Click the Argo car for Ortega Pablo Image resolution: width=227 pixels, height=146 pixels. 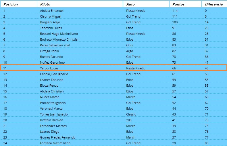[x=129, y=51]
